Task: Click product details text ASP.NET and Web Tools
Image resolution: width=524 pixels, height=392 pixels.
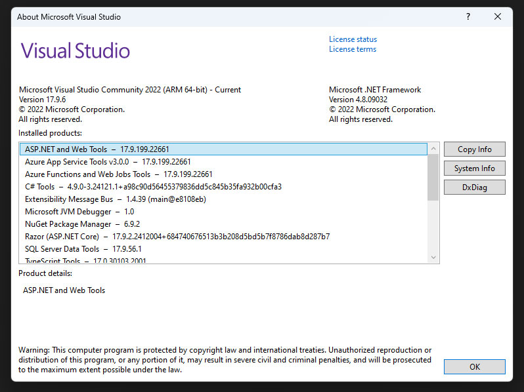Action: [64, 290]
